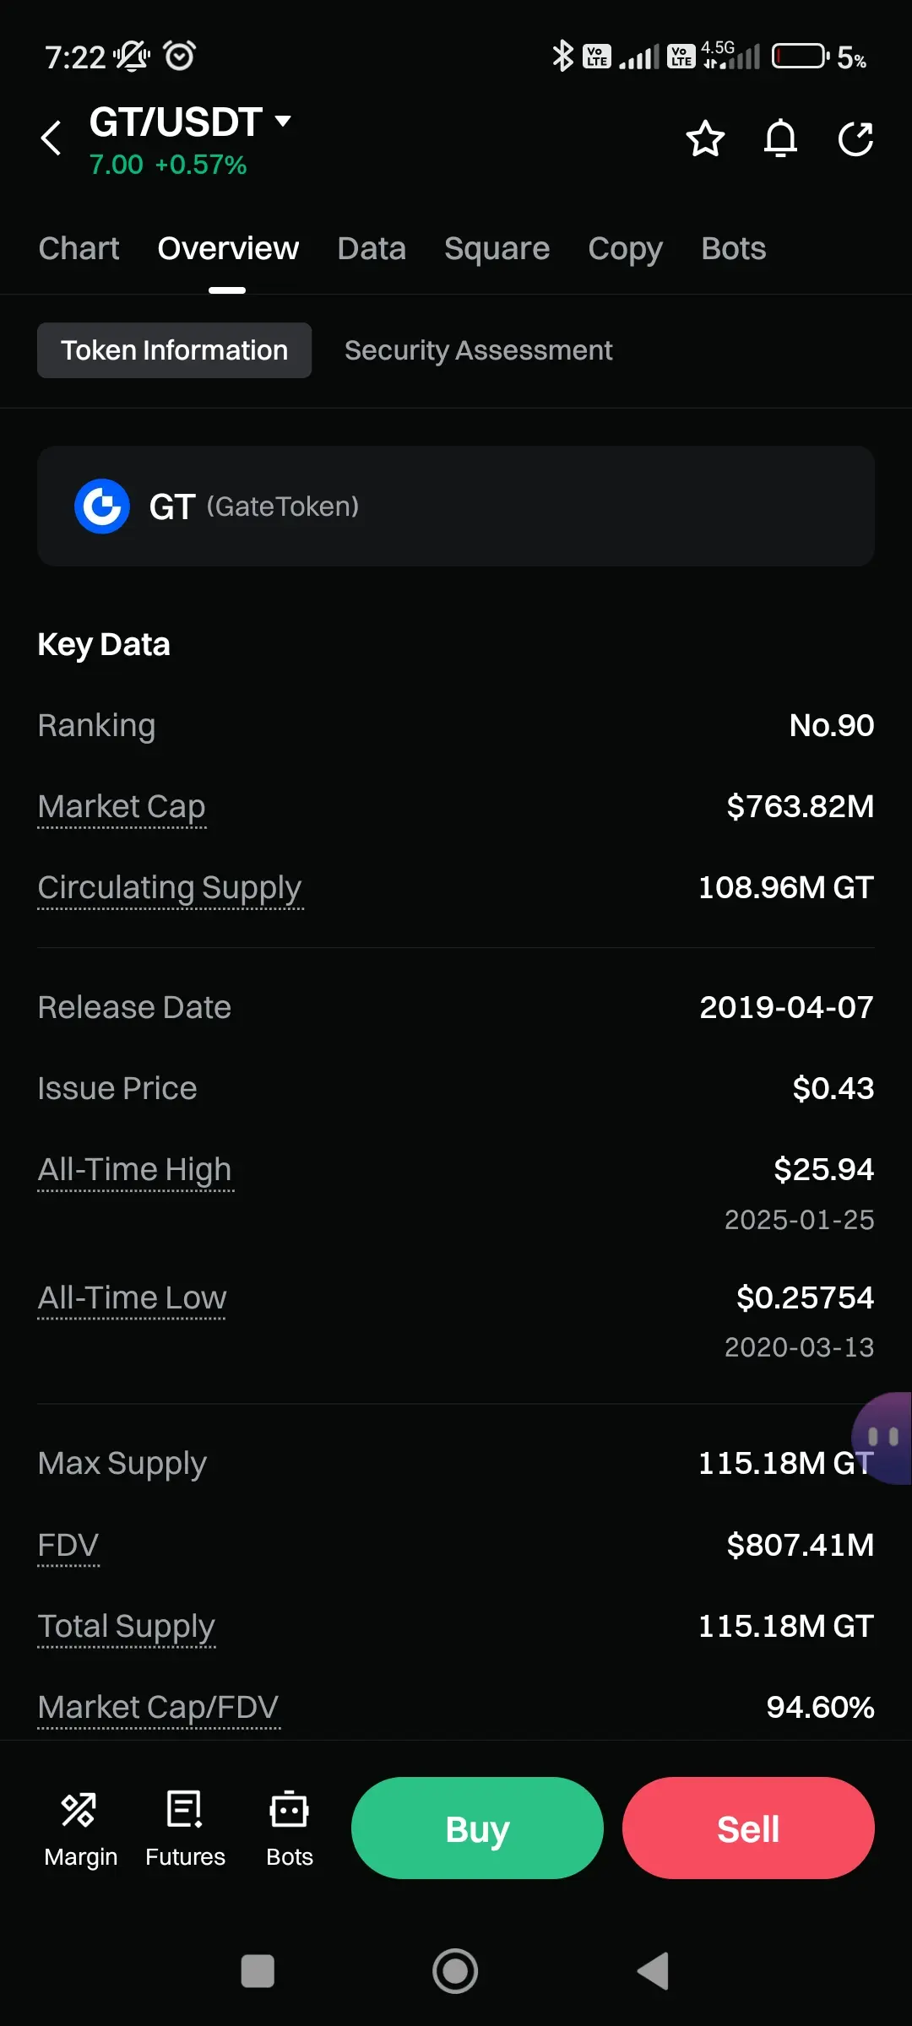The height and width of the screenshot is (2026, 912).
Task: Select Security Assessment section
Action: [x=479, y=350]
